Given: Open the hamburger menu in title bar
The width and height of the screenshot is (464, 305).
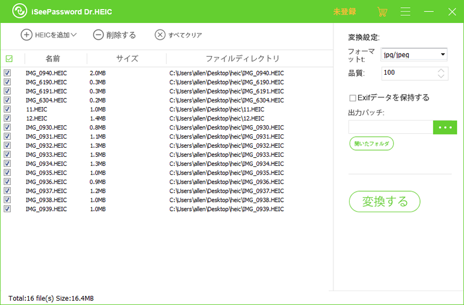Looking at the screenshot, I should pyautogui.click(x=406, y=11).
